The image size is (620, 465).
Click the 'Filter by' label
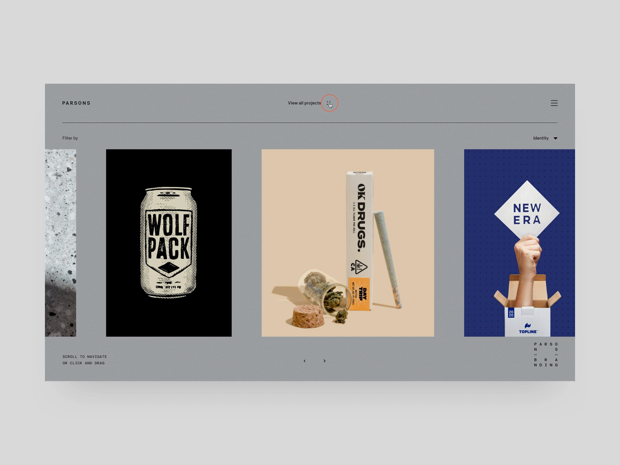[x=70, y=138]
